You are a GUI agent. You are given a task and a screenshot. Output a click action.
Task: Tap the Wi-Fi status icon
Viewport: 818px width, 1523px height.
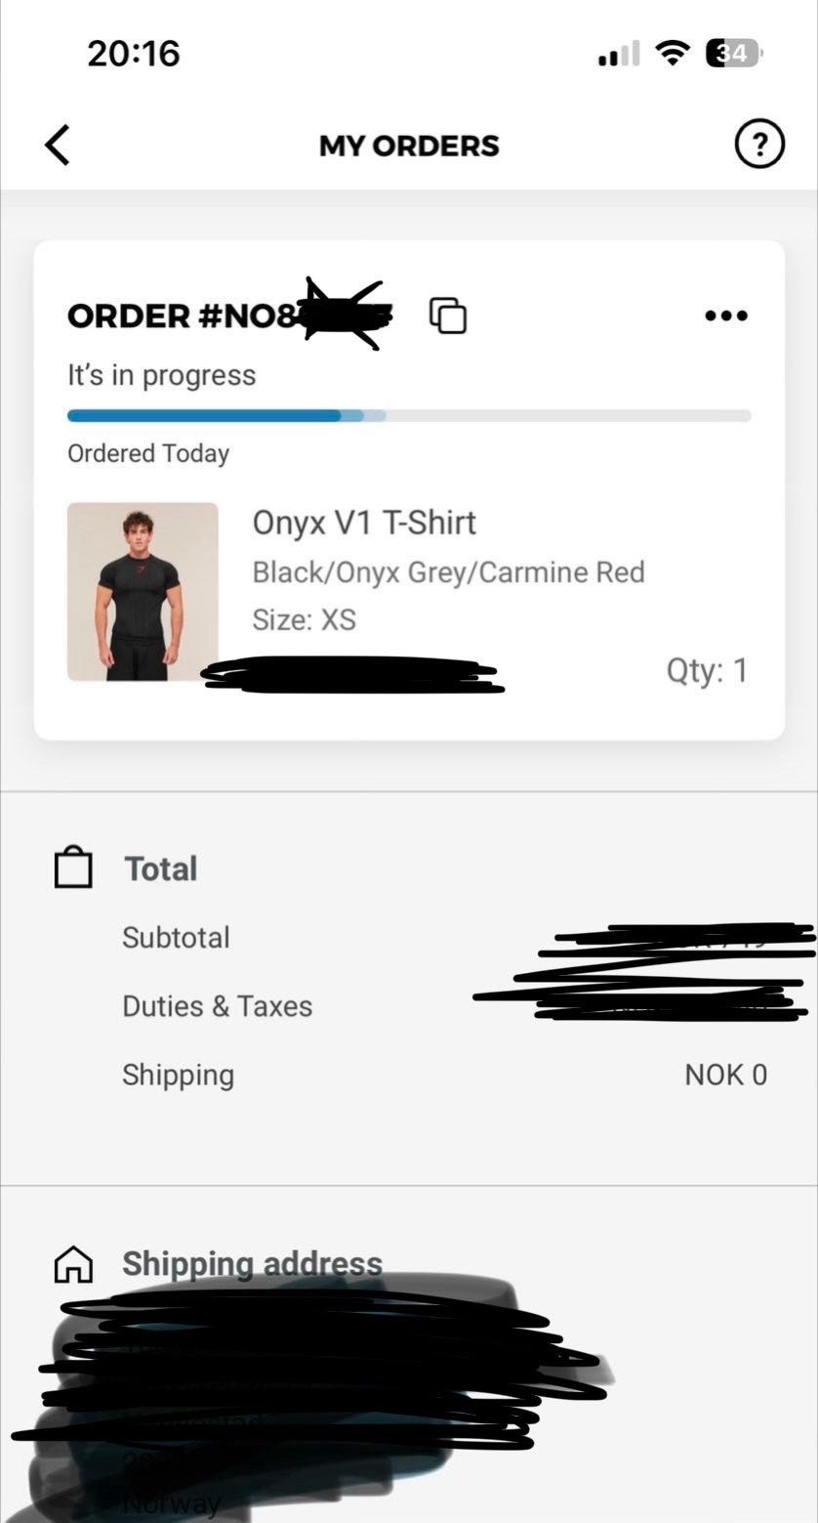672,53
